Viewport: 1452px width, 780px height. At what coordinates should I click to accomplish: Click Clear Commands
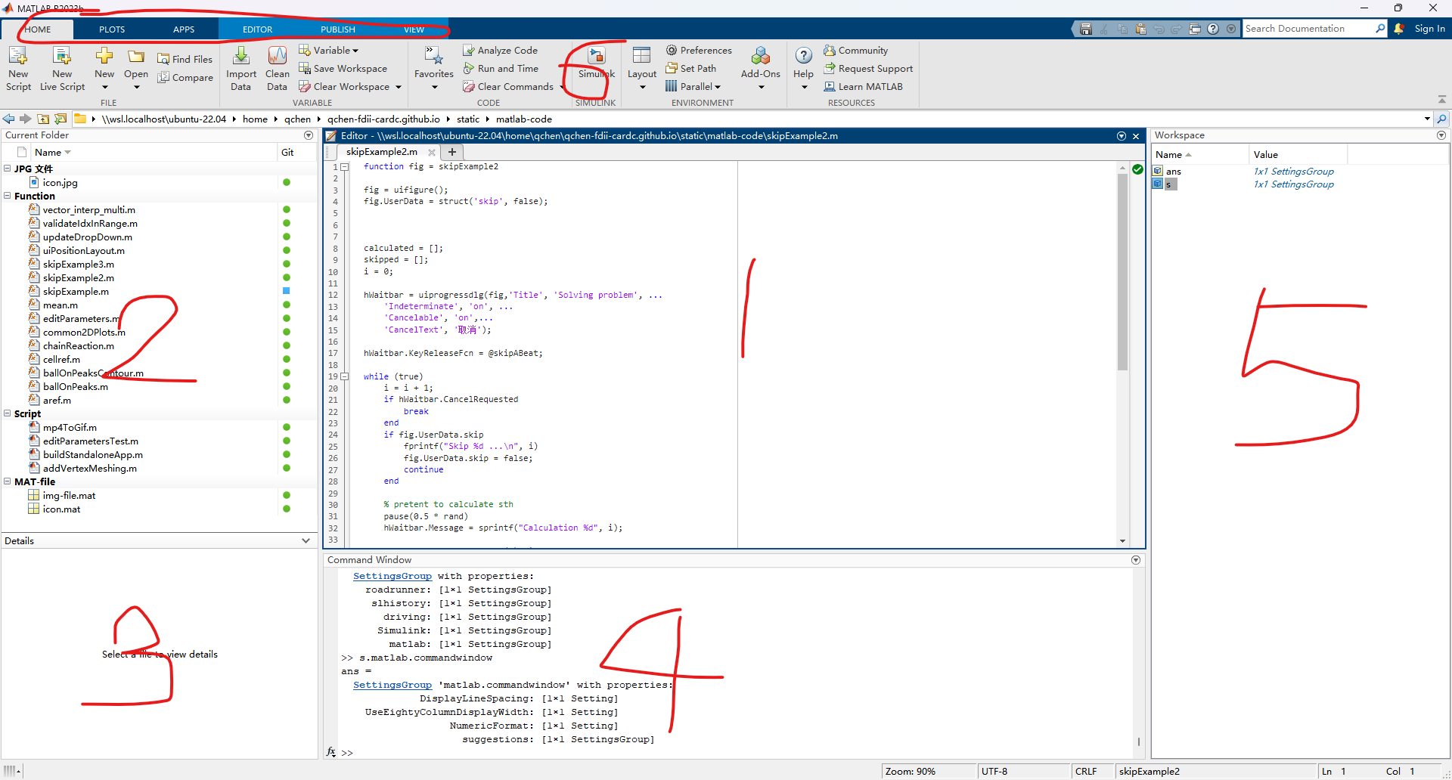click(x=508, y=86)
